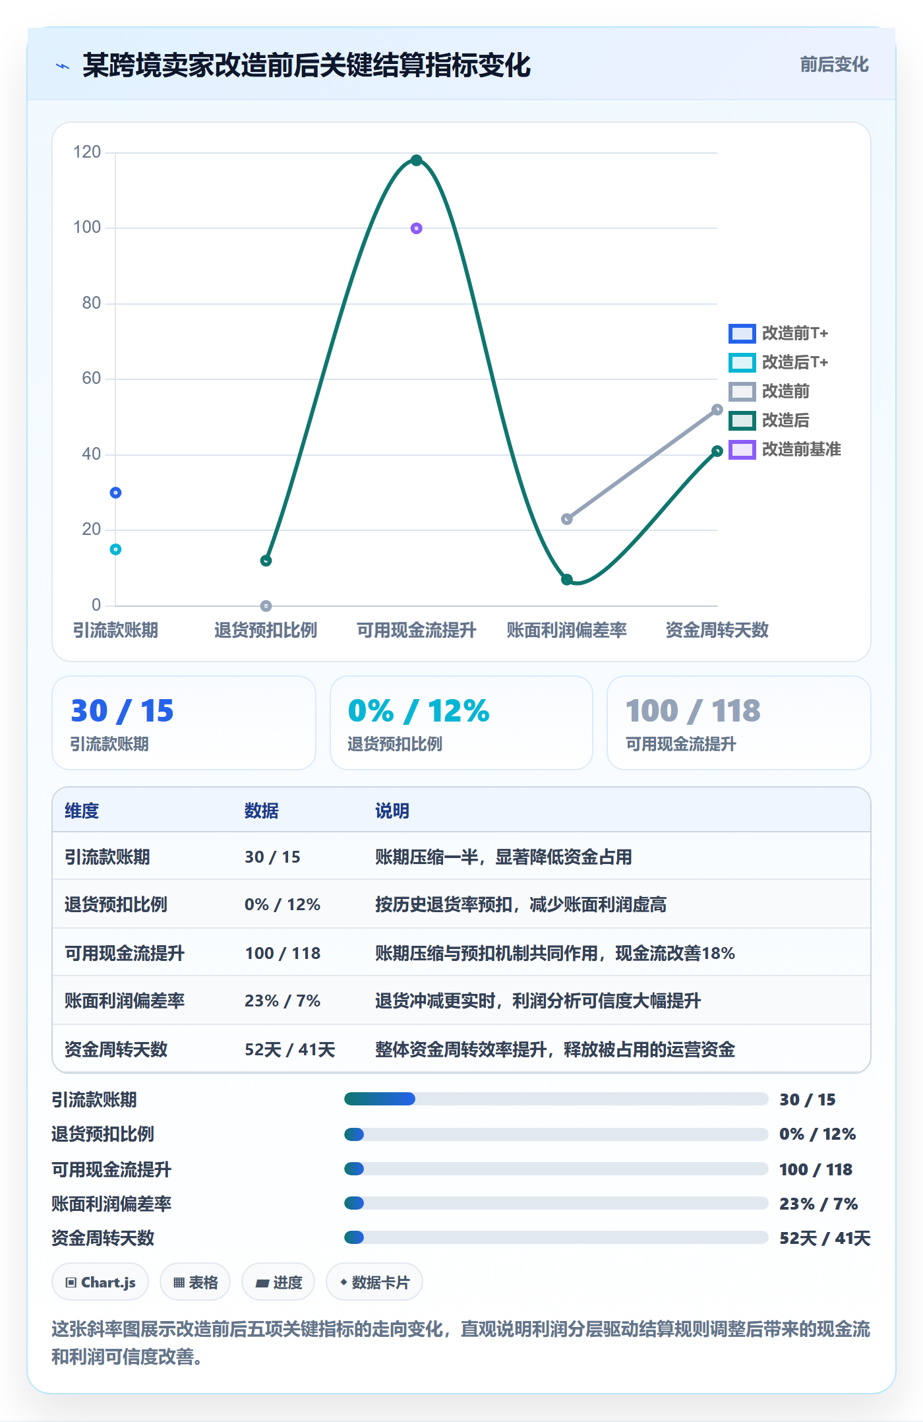Viewport: 923px width, 1422px height.
Task: Select table cell reading 23% / 7%
Action: pyautogui.click(x=282, y=1001)
